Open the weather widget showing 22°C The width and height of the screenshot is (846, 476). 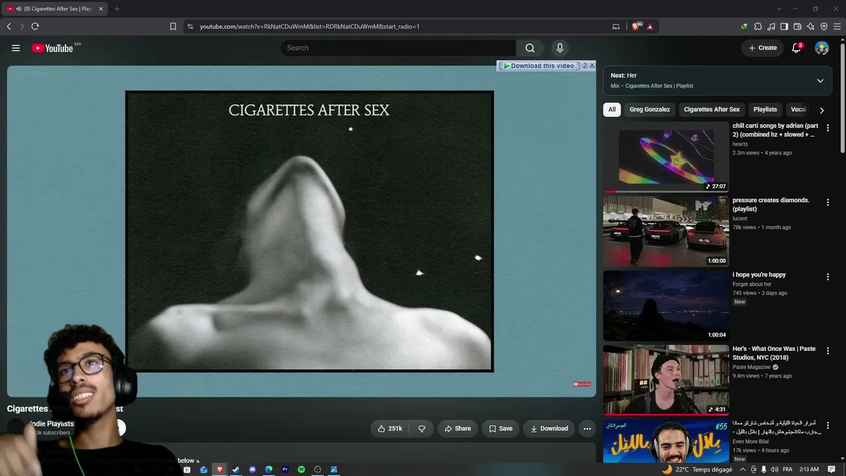coord(697,469)
